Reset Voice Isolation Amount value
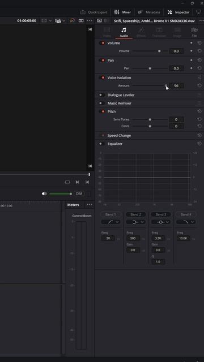 point(199,85)
